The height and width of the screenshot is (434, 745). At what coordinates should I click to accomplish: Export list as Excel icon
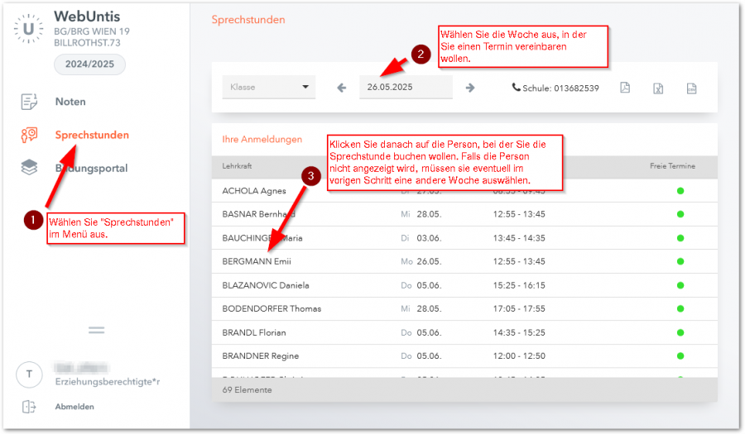click(658, 88)
